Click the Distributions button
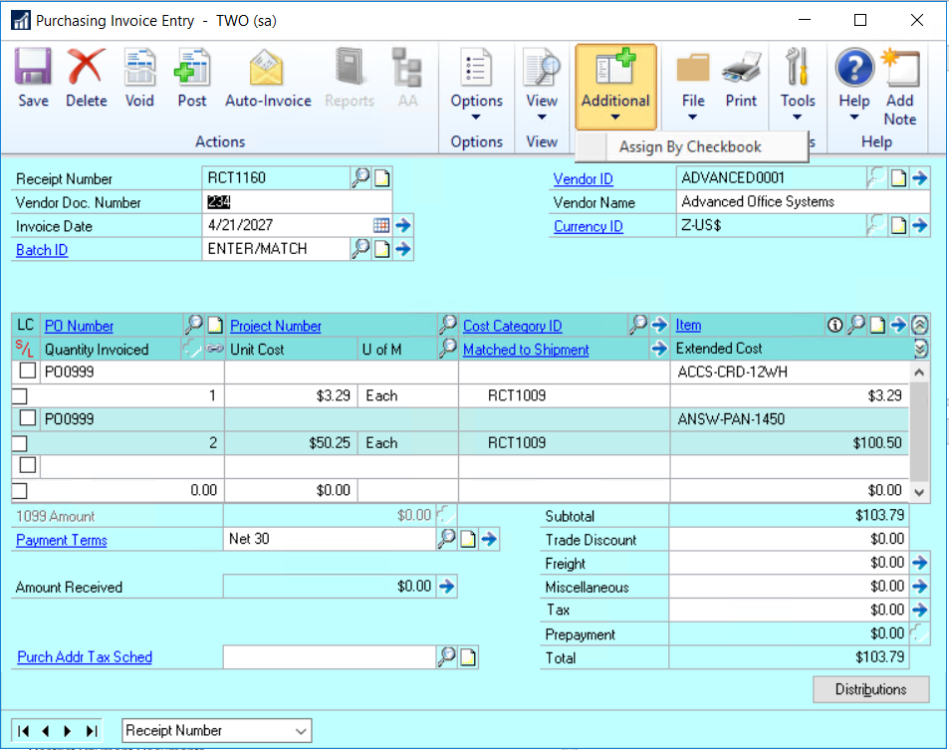Image resolution: width=949 pixels, height=750 pixels. [x=870, y=689]
